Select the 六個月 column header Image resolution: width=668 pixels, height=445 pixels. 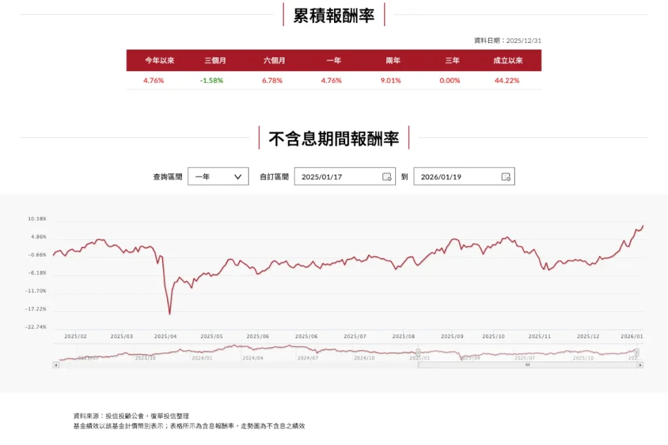point(275,61)
